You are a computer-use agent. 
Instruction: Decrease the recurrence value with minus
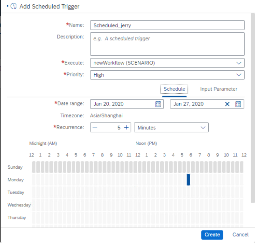pos(95,128)
